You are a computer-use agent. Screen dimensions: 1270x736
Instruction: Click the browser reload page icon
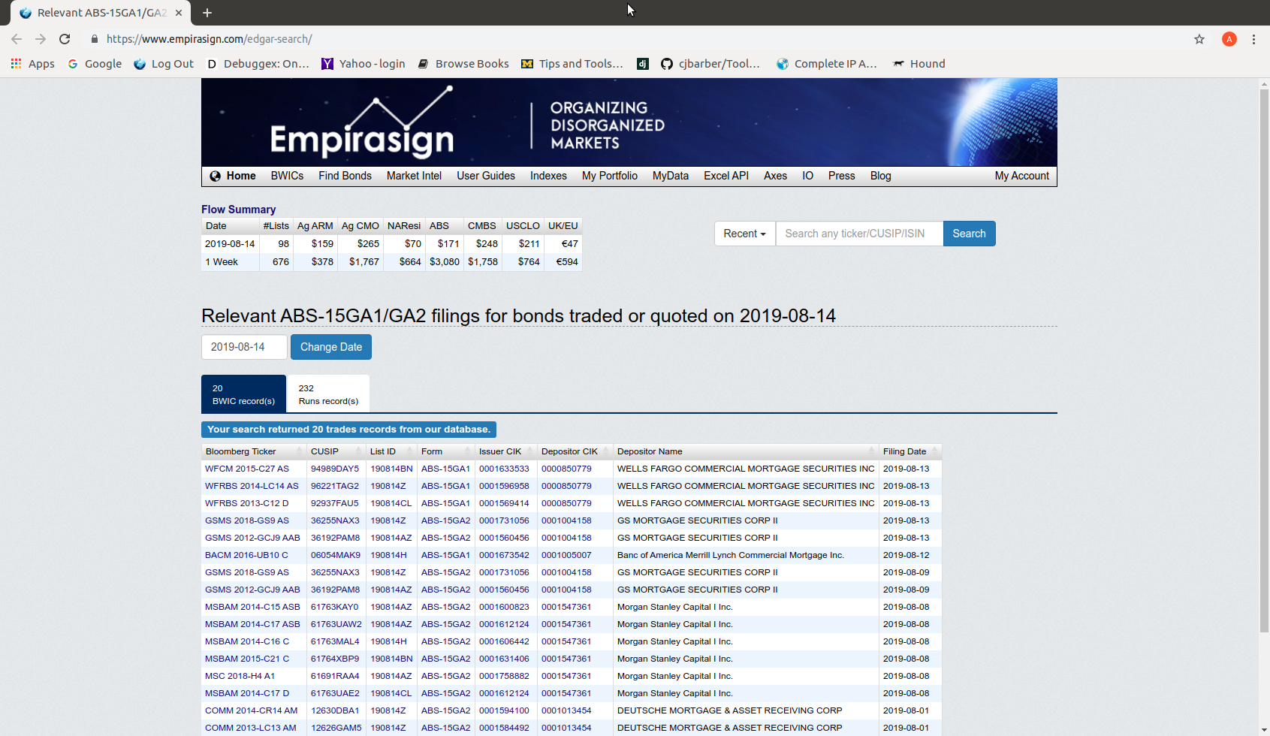tap(65, 39)
